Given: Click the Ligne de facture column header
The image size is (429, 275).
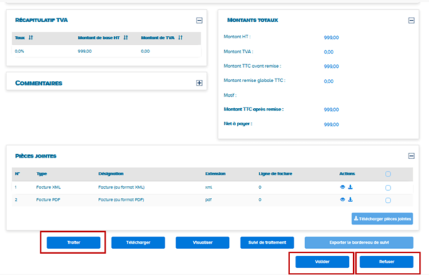Looking at the screenshot, I should (275, 174).
